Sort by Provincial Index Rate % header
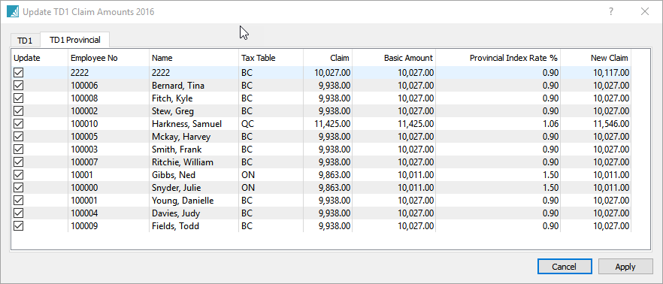Screen dimensions: 663x284 pos(498,58)
